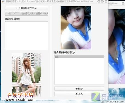Viewport: 125px width, 103px height.
Task: Click the 选择要替换的位图(A) label
Action: pos(65,52)
